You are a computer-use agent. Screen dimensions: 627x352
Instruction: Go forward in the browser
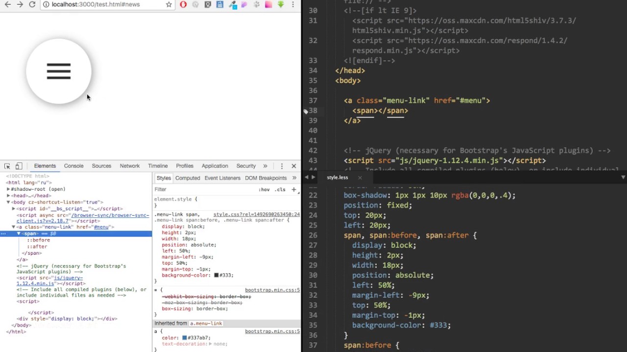[x=20, y=4]
